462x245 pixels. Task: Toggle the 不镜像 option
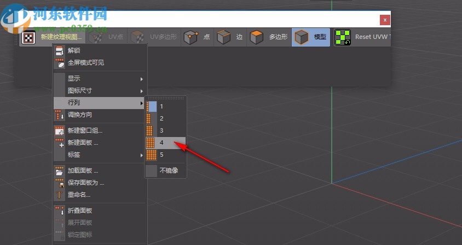point(166,170)
